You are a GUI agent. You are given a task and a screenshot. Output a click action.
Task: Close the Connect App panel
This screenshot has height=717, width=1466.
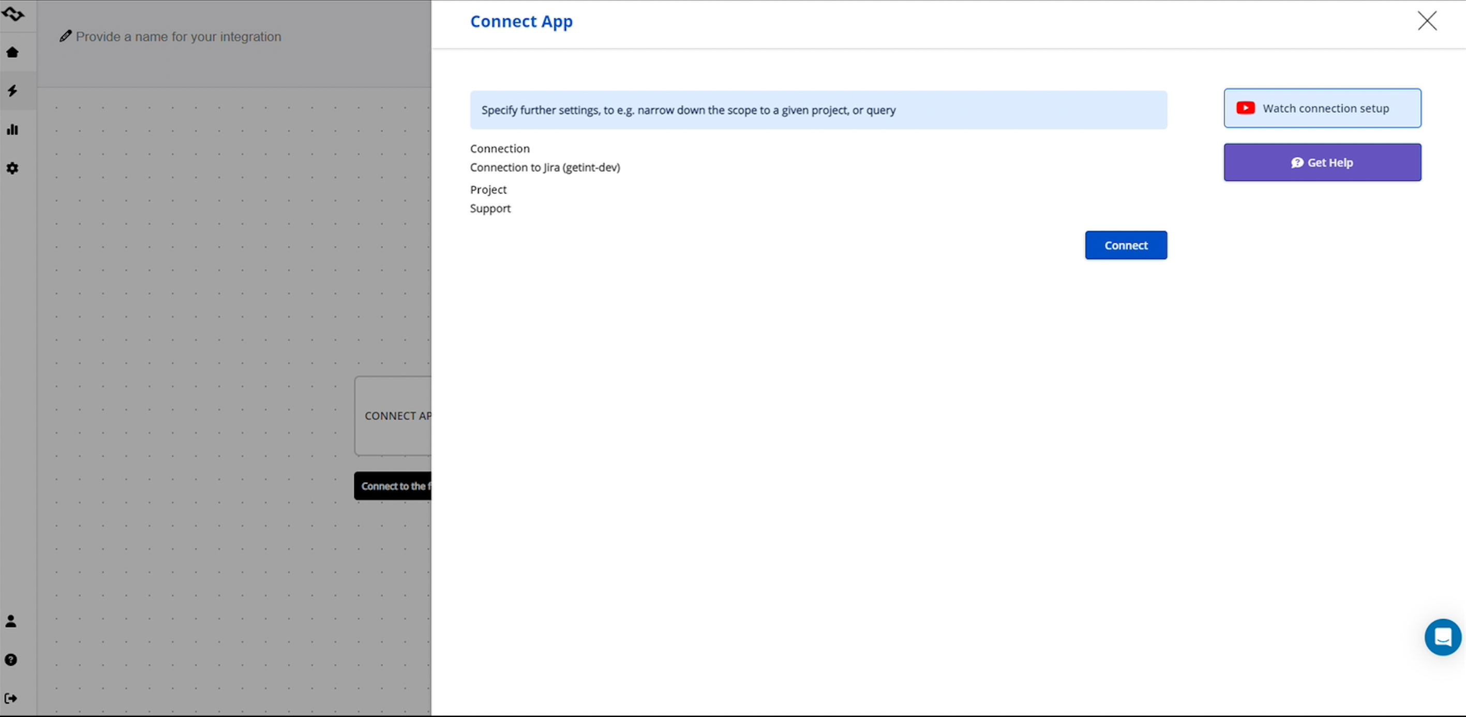click(x=1427, y=21)
